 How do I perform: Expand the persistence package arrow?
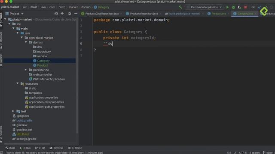(x=26, y=70)
